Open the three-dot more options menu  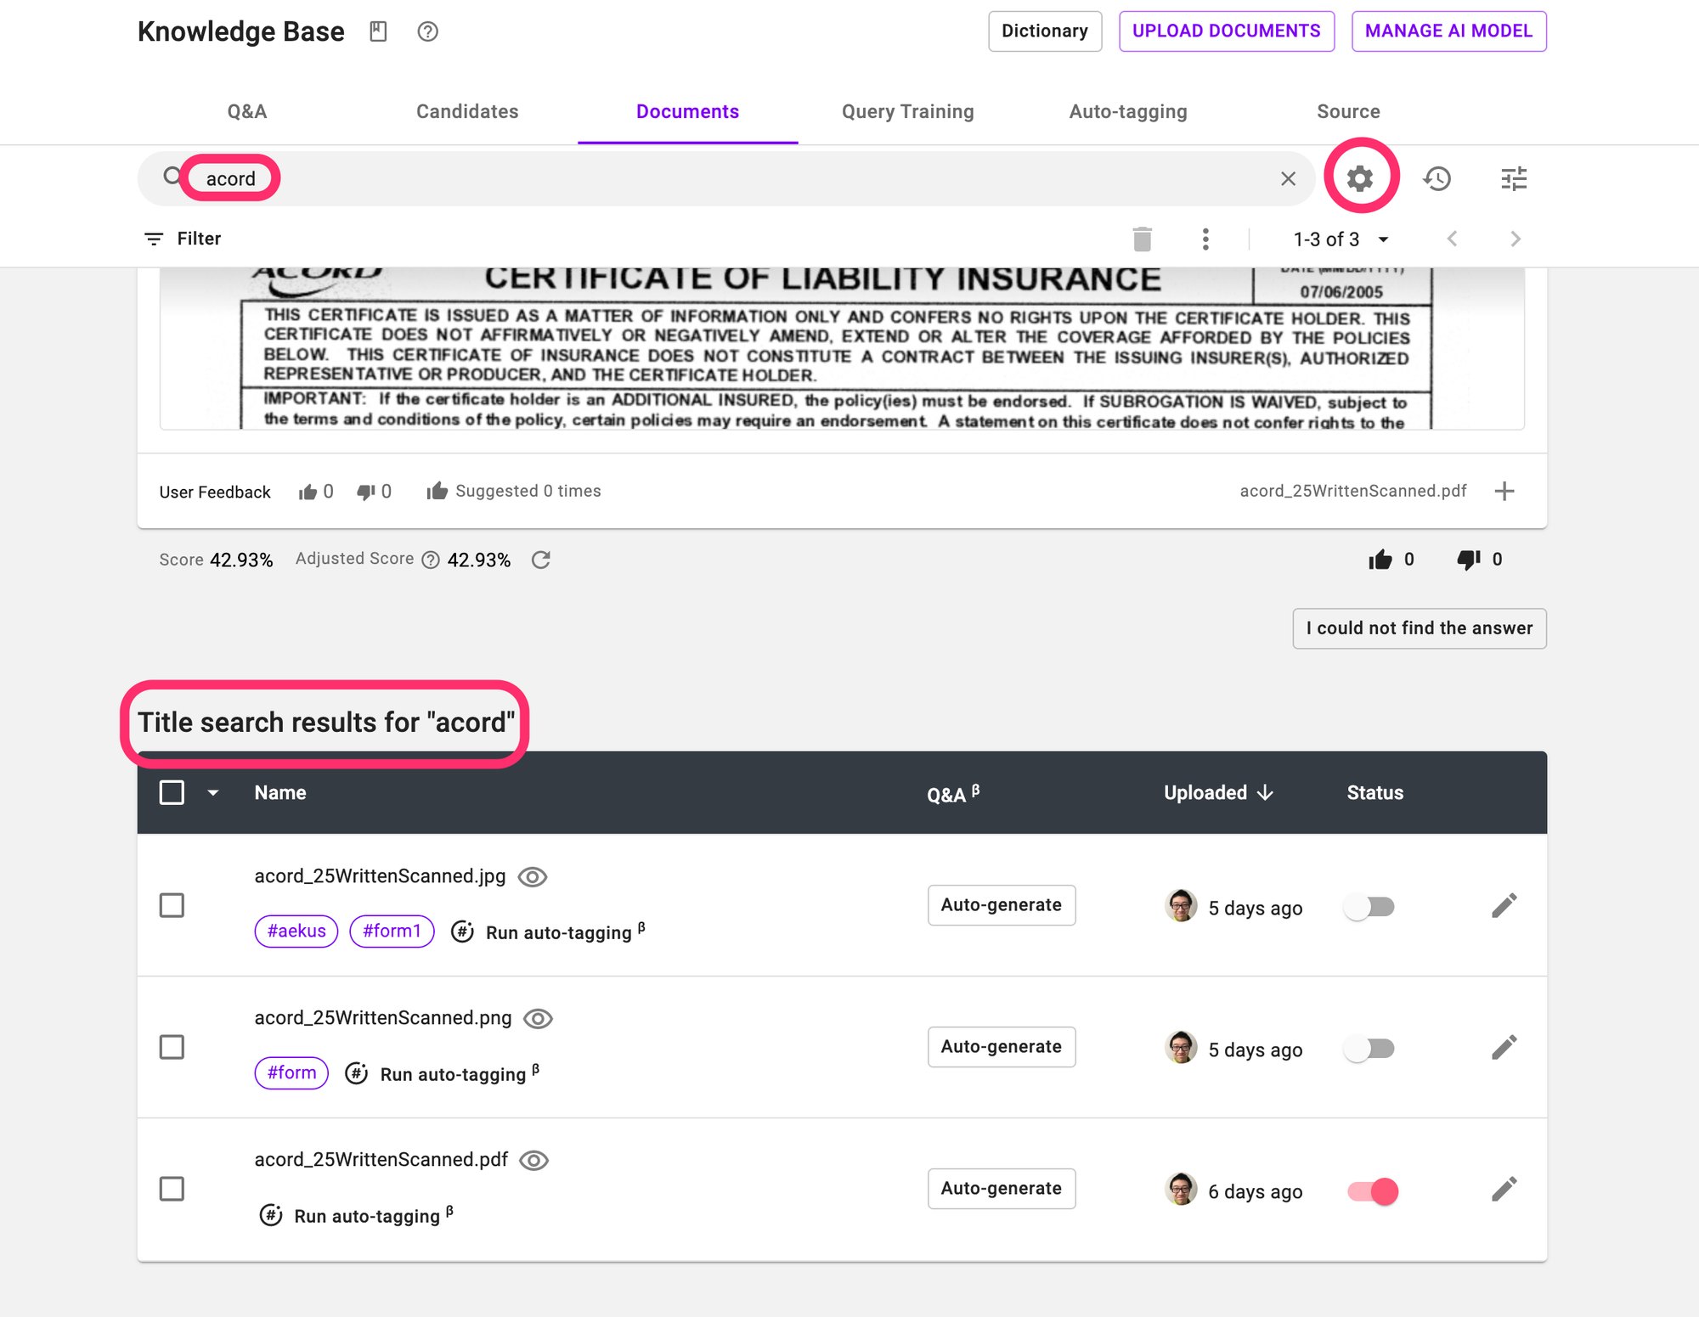click(x=1205, y=239)
